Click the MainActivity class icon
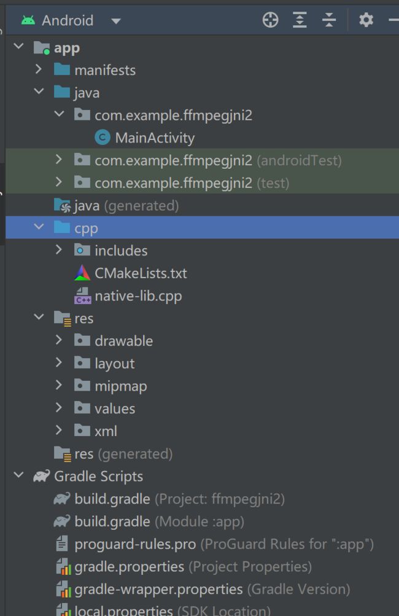This screenshot has width=399, height=616. click(103, 138)
